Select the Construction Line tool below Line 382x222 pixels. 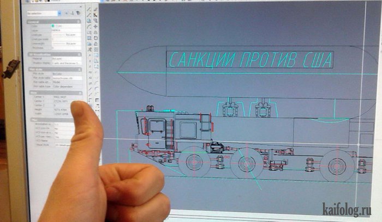[89, 15]
